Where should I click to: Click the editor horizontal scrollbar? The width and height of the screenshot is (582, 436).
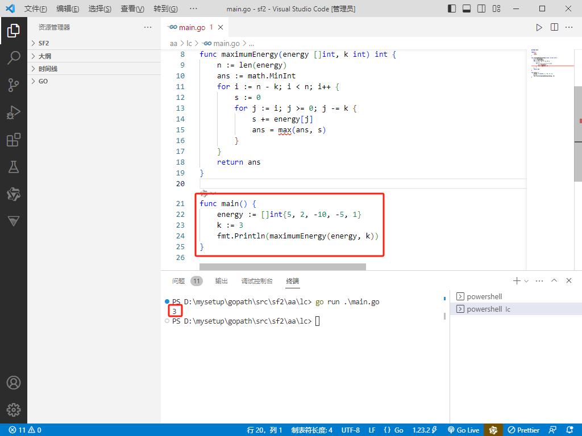tap(282, 267)
